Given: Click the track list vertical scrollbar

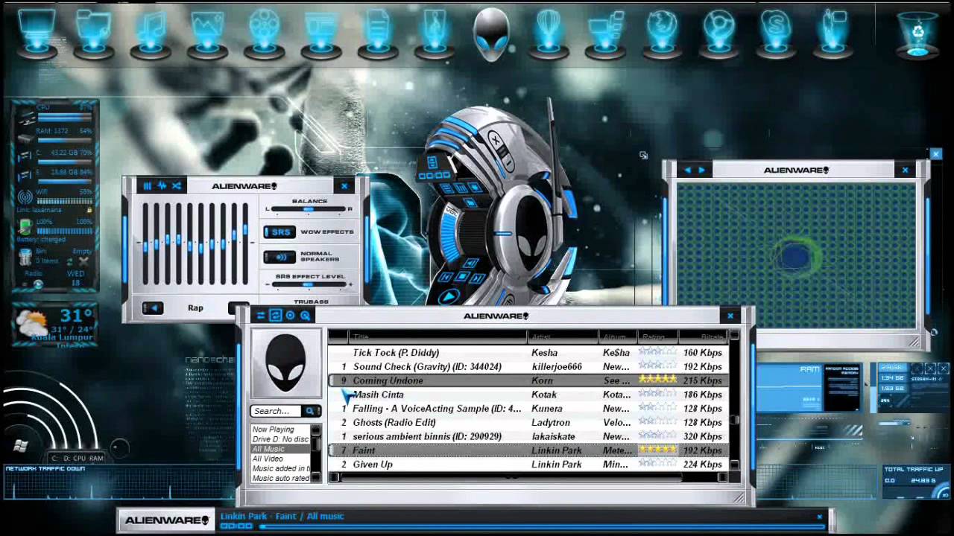Looking at the screenshot, I should tap(735, 402).
